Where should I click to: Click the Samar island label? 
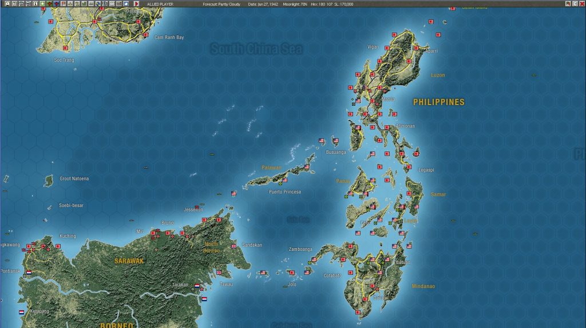click(x=438, y=194)
